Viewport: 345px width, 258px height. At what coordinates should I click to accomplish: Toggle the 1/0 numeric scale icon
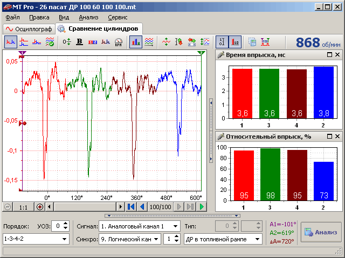point(222,42)
